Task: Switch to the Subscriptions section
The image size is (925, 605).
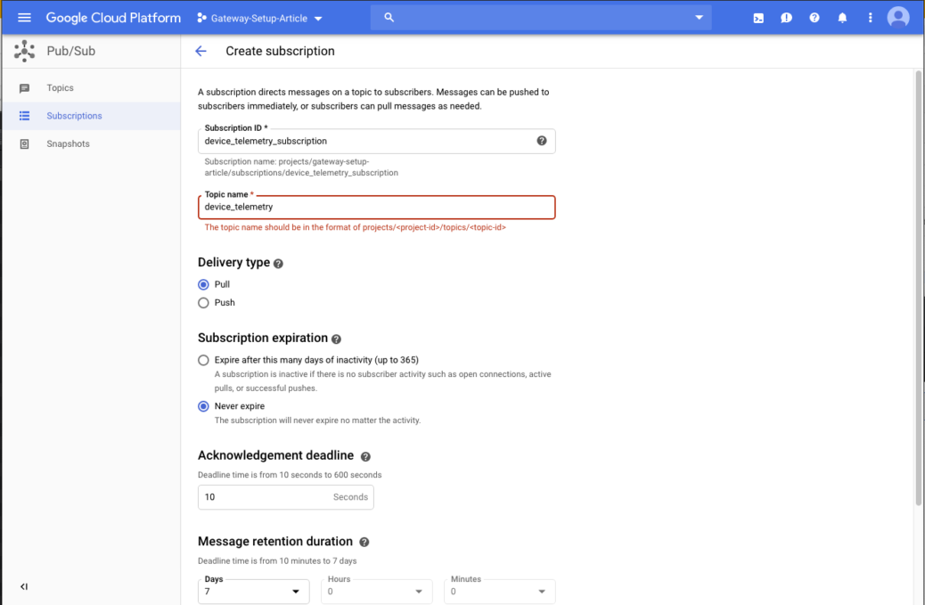Action: [74, 116]
